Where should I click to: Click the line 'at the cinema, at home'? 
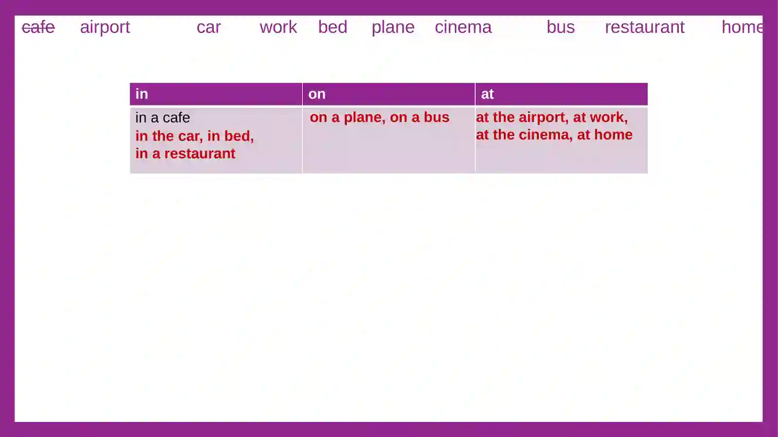pyautogui.click(x=554, y=135)
